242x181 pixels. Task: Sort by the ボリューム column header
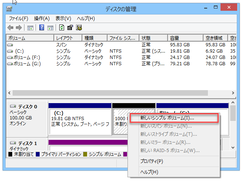[x=30, y=38]
